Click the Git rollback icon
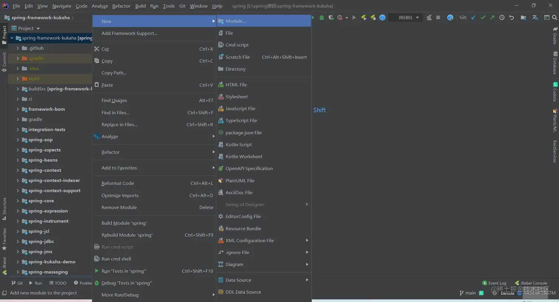 coord(511,18)
